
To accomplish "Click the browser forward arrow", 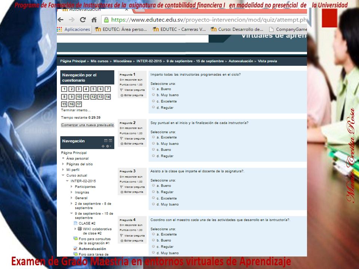I will point(72,20).
